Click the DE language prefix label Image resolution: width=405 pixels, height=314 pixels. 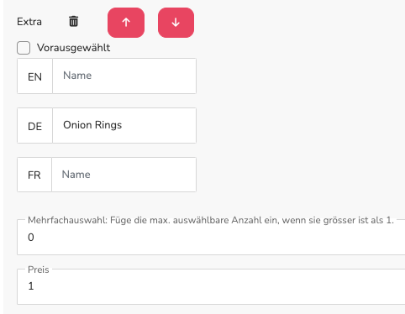34,127
